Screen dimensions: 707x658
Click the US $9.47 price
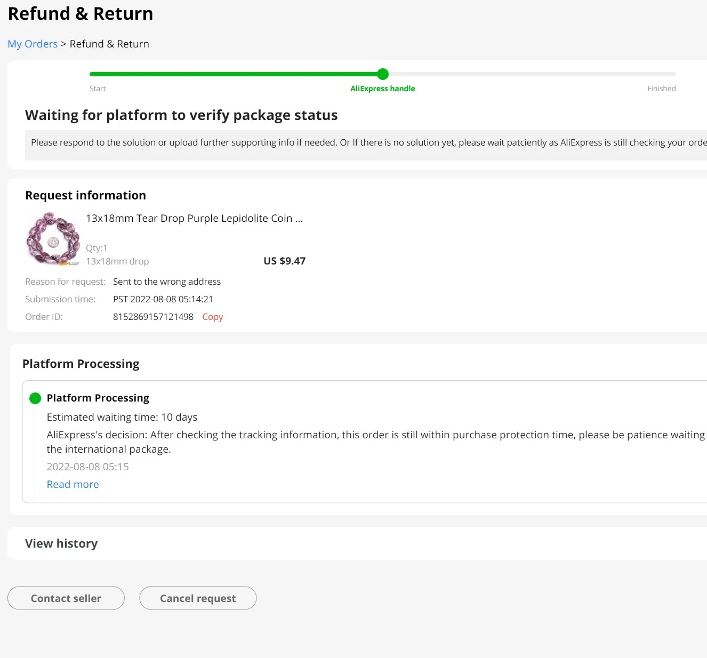(x=284, y=261)
